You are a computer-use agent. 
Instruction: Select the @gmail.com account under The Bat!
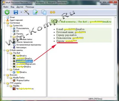click(26, 64)
